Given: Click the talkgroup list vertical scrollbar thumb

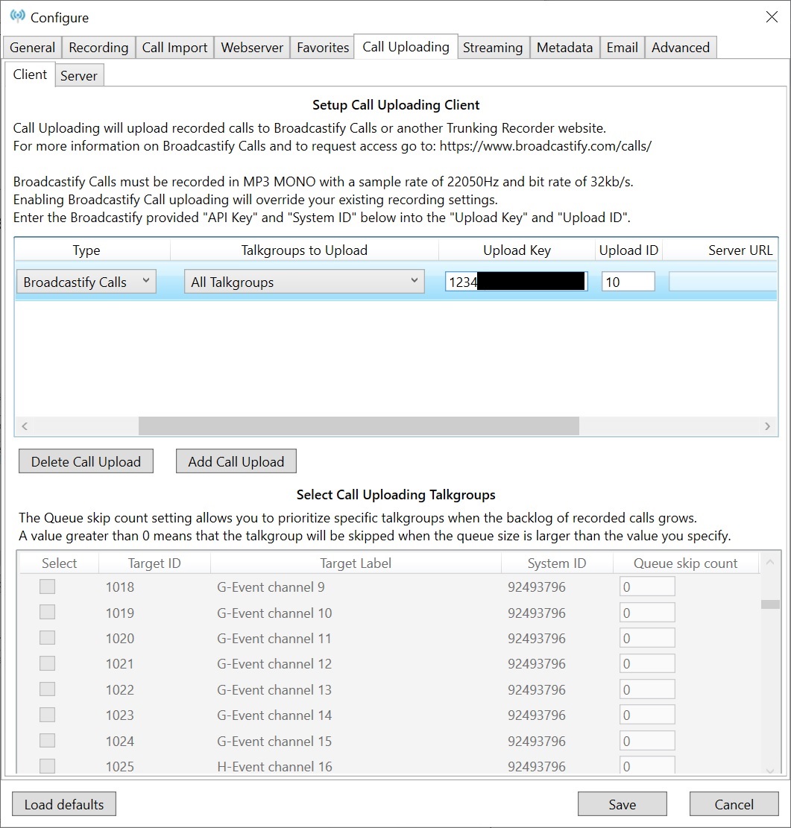Looking at the screenshot, I should pos(770,604).
